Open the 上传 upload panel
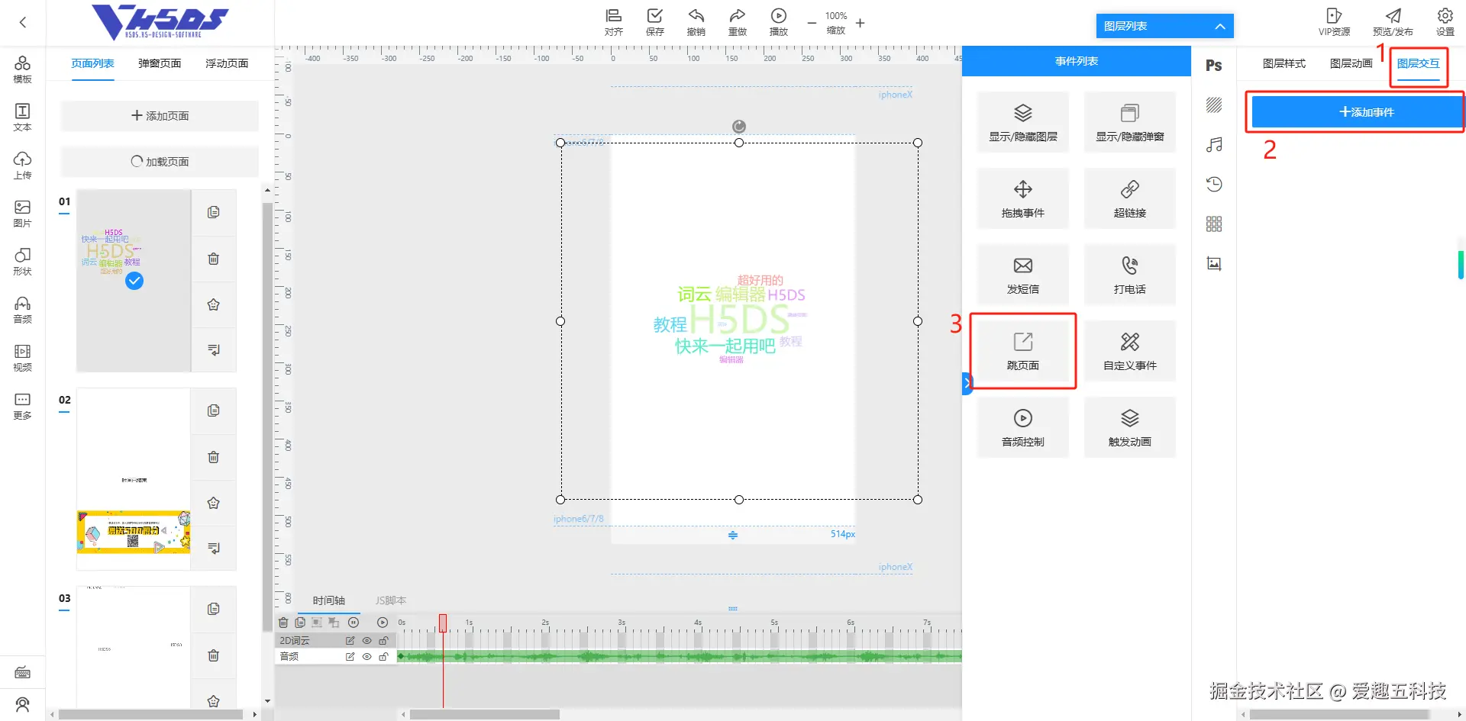The height and width of the screenshot is (721, 1466). (22, 166)
